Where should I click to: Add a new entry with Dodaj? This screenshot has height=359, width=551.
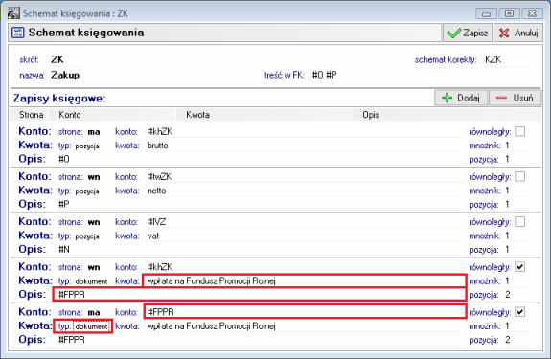461,98
